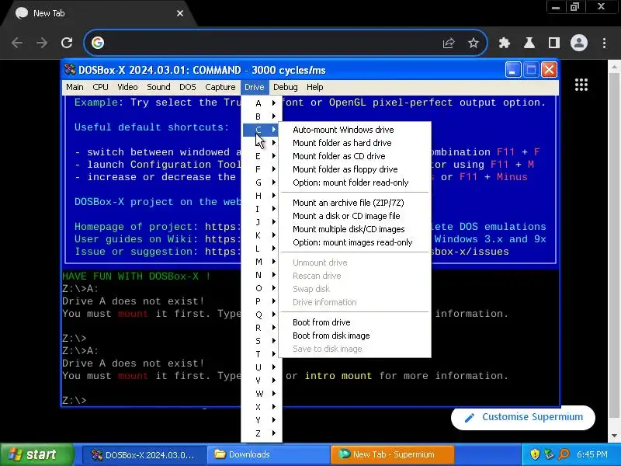This screenshot has width=621, height=466.
Task: Select Mount a disk or CD image file
Action: tap(355, 216)
